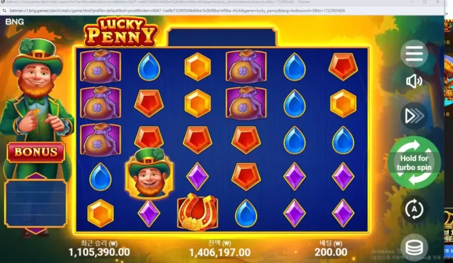Viewport: 453px width, 263px height.
Task: Open the coin stack bet settings
Action: coord(414,247)
